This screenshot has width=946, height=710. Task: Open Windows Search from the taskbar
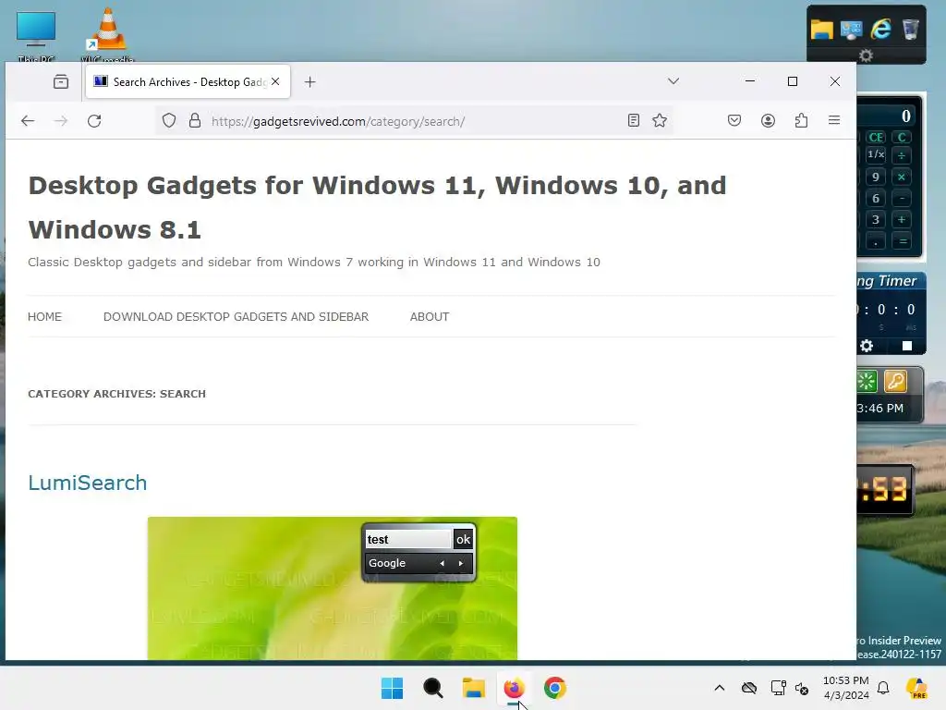coord(432,688)
